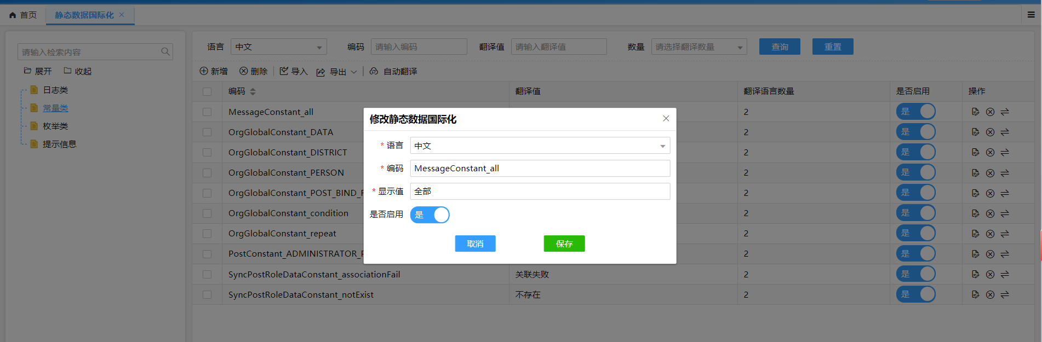The height and width of the screenshot is (342, 1042).
Task: Open the 语言 dropdown in the dialog
Action: [x=540, y=146]
